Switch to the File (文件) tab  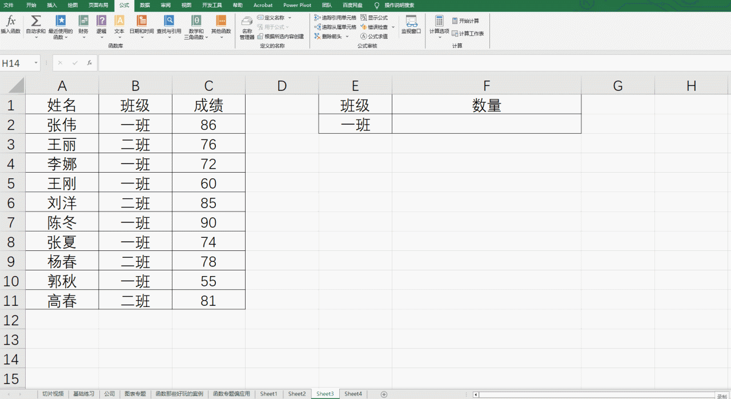pos(9,5)
